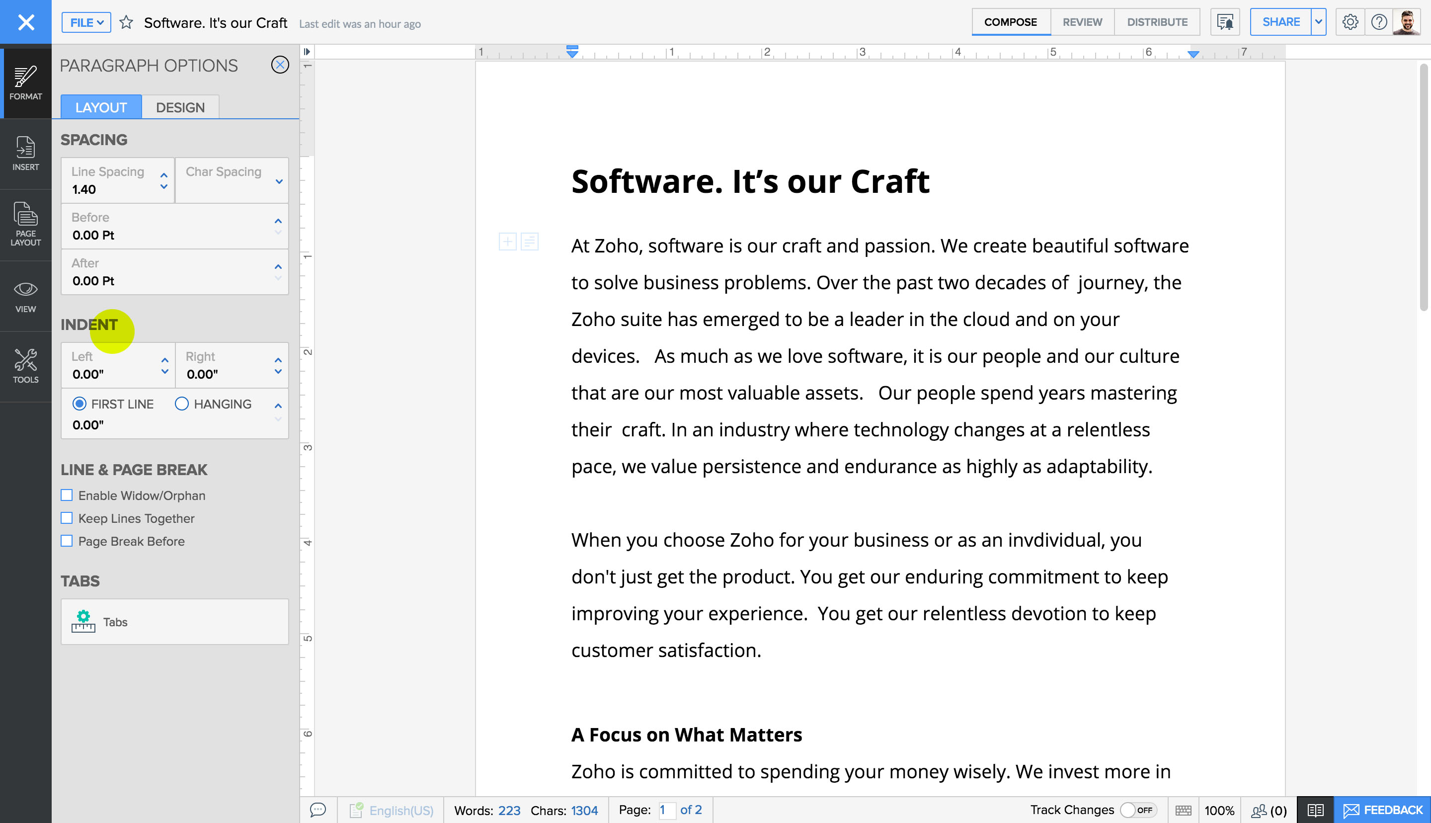Open the Char Spacing dropdown
Screen dimensions: 1431x823
click(x=278, y=181)
